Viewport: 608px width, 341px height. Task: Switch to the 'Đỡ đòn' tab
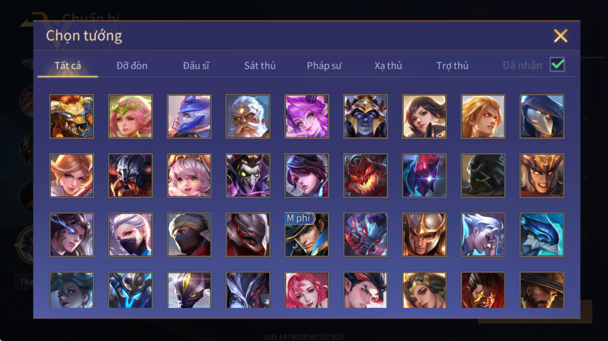point(132,65)
